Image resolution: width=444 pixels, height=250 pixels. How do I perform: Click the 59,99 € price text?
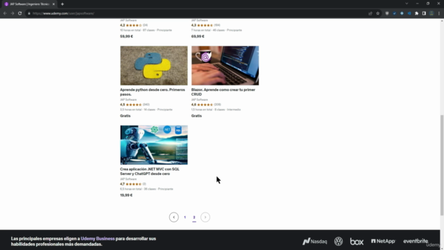point(126,36)
